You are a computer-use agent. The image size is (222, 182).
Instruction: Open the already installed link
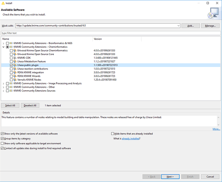(x=131, y=139)
